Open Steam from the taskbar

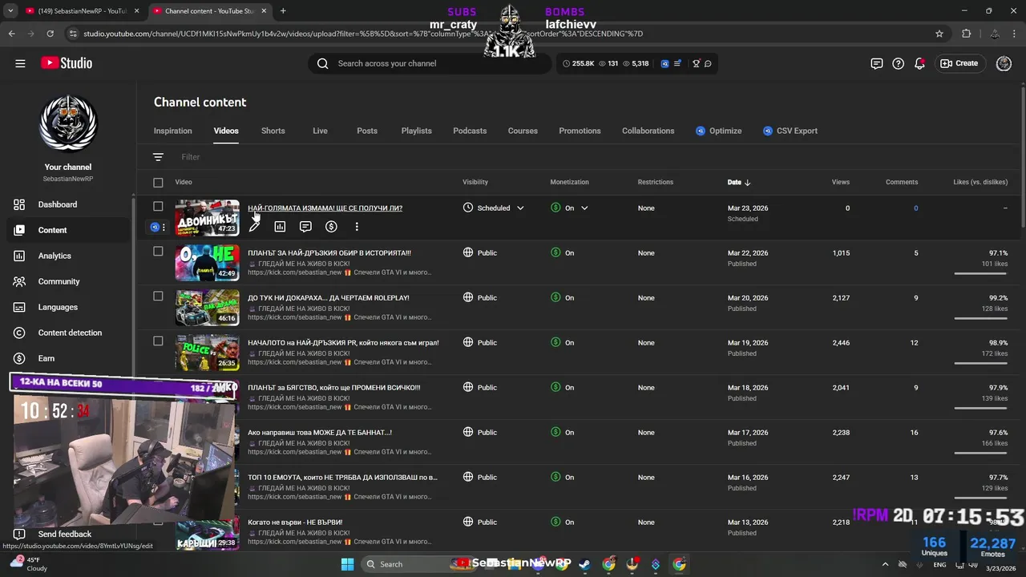tap(584, 564)
